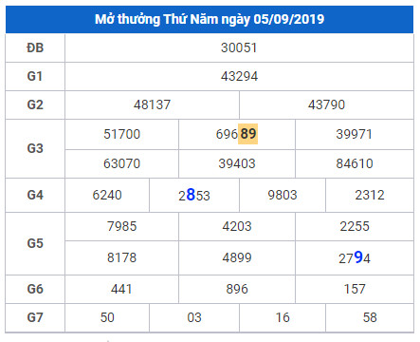Screen dimensions: 420x342
Task: Select the G5 row label
Action: pos(35,243)
